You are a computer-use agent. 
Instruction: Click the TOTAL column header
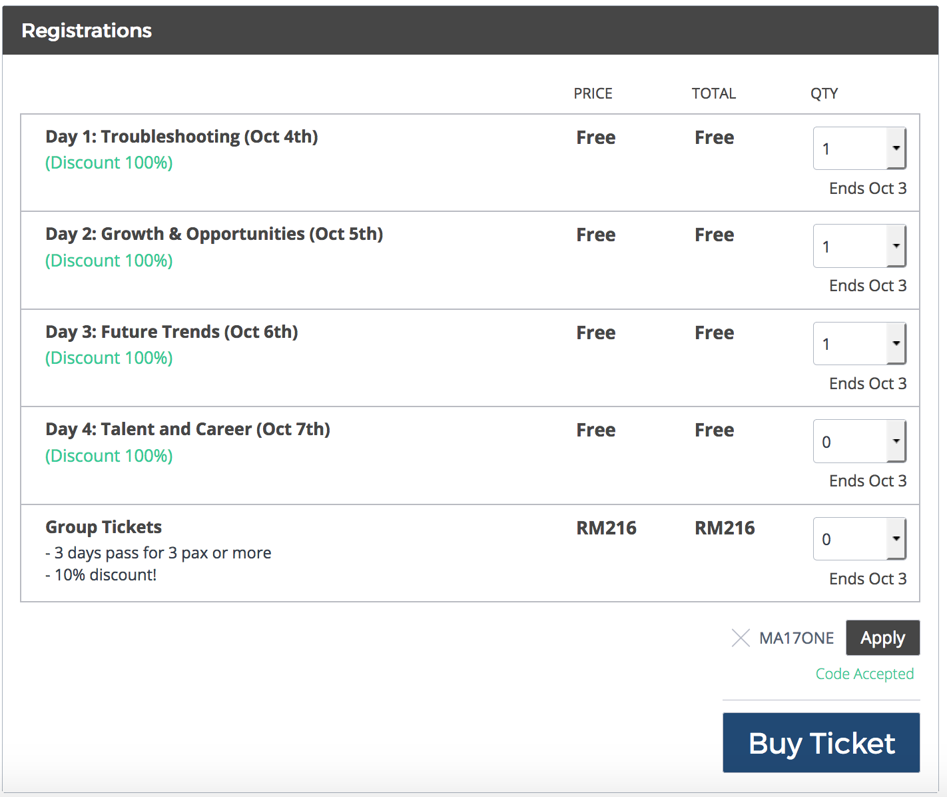tap(713, 93)
